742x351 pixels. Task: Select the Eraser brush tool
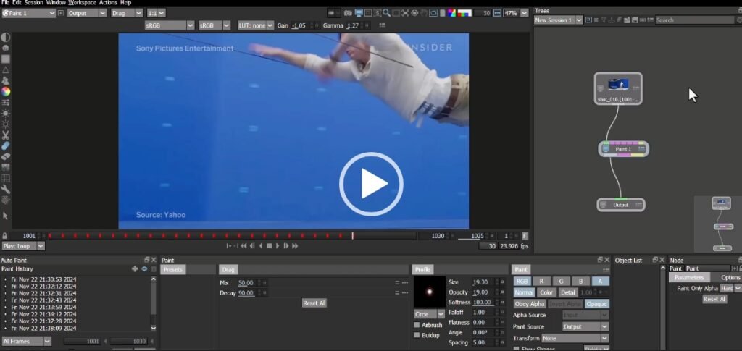coord(5,157)
